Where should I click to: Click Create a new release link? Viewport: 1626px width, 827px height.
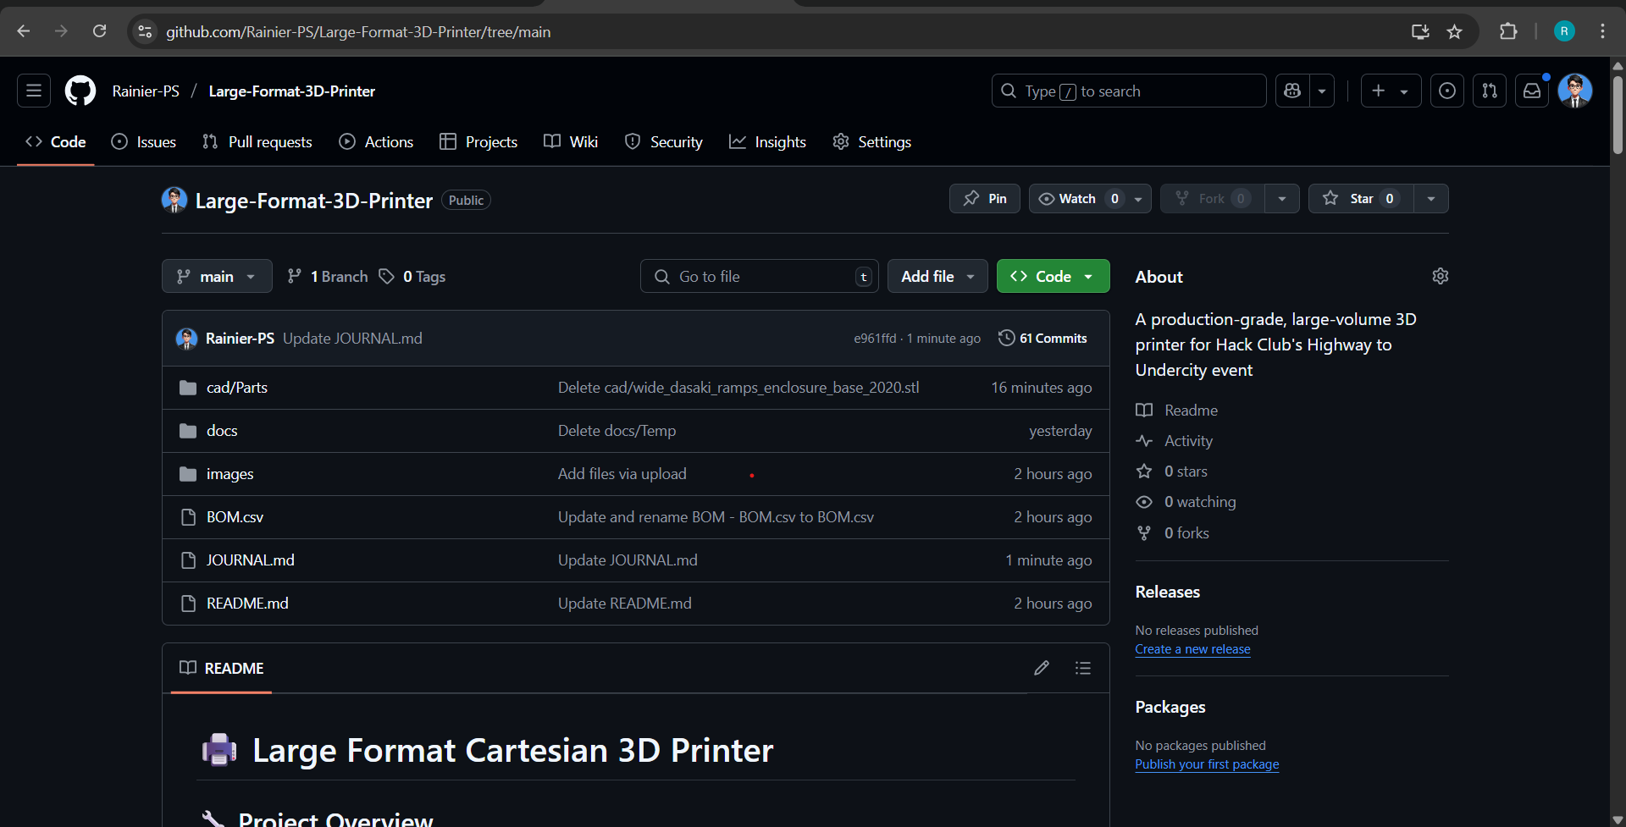click(x=1192, y=649)
